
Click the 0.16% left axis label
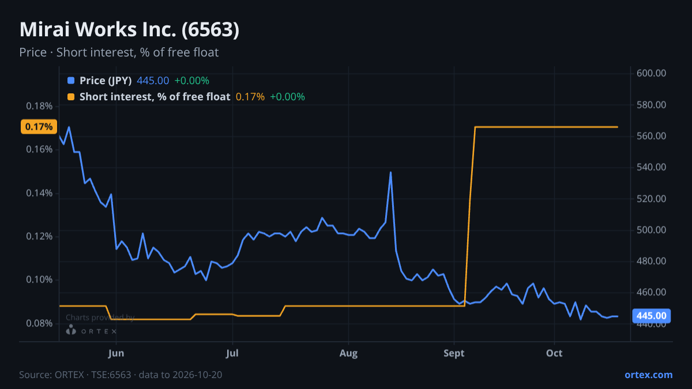tap(39, 149)
